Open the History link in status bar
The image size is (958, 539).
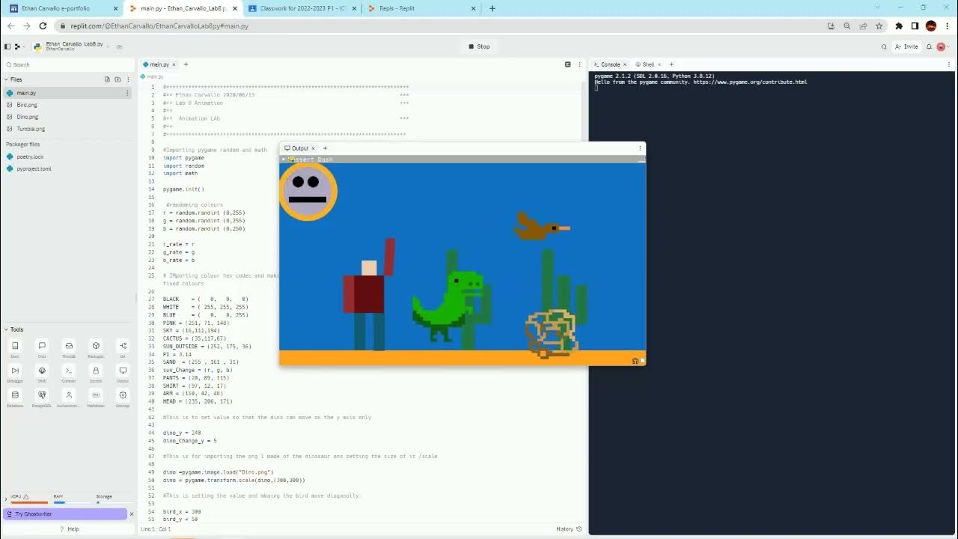click(x=569, y=529)
